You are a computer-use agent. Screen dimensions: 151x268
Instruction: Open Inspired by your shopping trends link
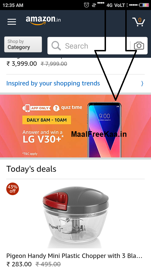tap(53, 83)
